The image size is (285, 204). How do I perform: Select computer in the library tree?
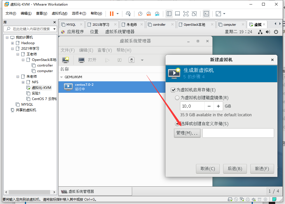pyautogui.click(x=45, y=71)
